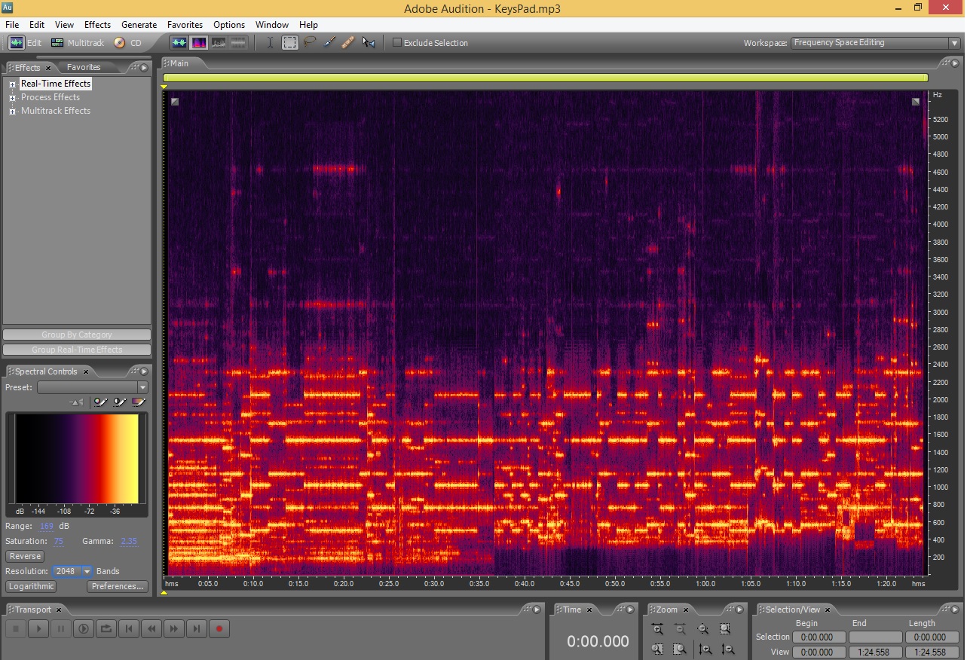Click the spectral reset triangle icon
The height and width of the screenshot is (660, 967).
pyautogui.click(x=76, y=402)
